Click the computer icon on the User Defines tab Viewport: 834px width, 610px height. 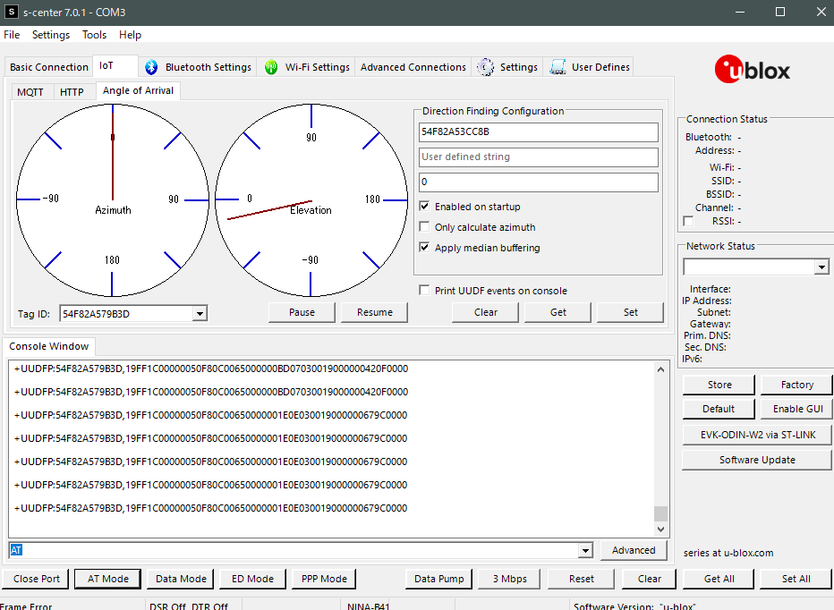click(x=558, y=67)
